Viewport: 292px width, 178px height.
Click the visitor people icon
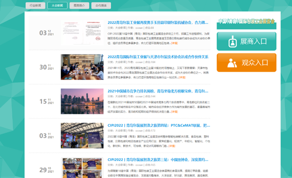point(232,63)
